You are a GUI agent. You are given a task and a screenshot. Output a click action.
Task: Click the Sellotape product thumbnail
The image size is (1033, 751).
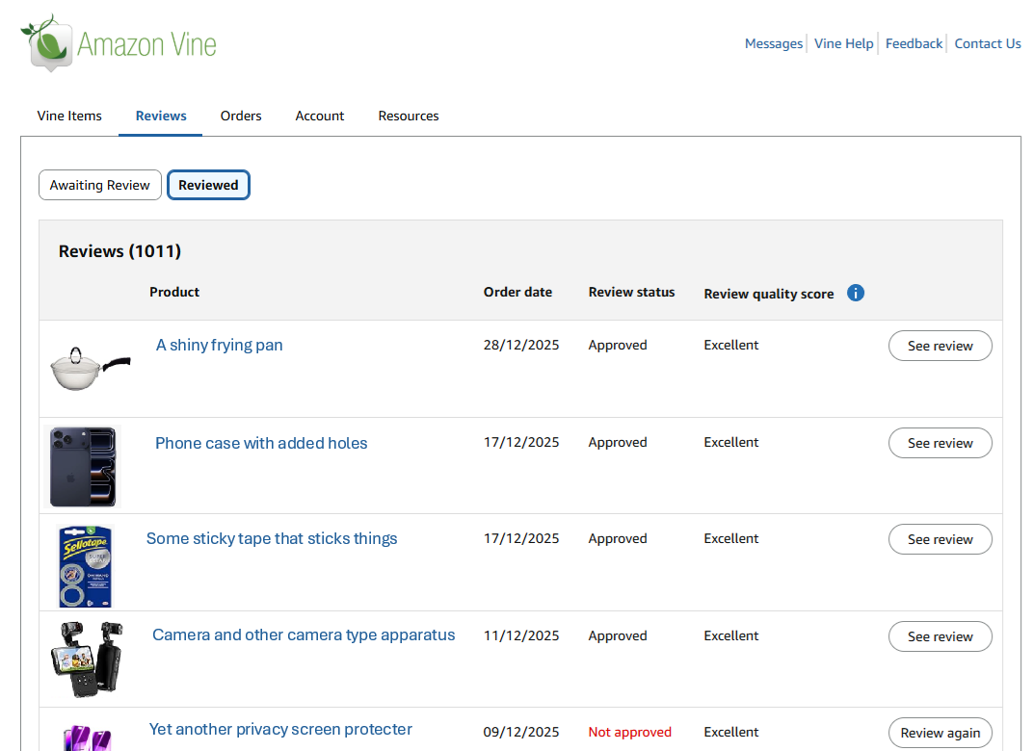click(85, 565)
